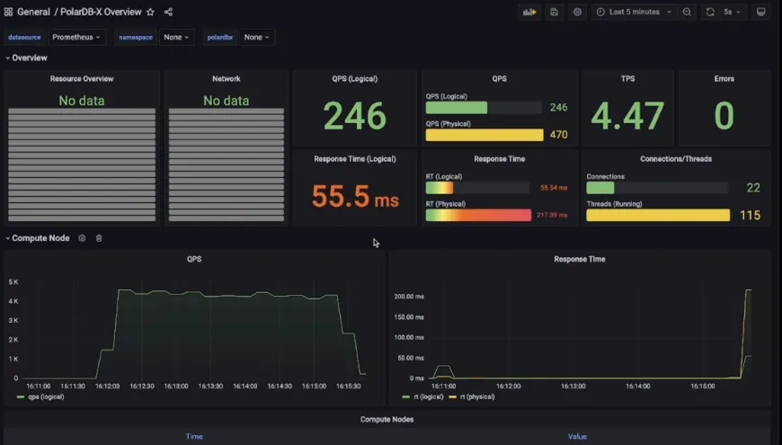Toggle the rt (logical) legend series
This screenshot has width=782, height=445.
pos(422,397)
